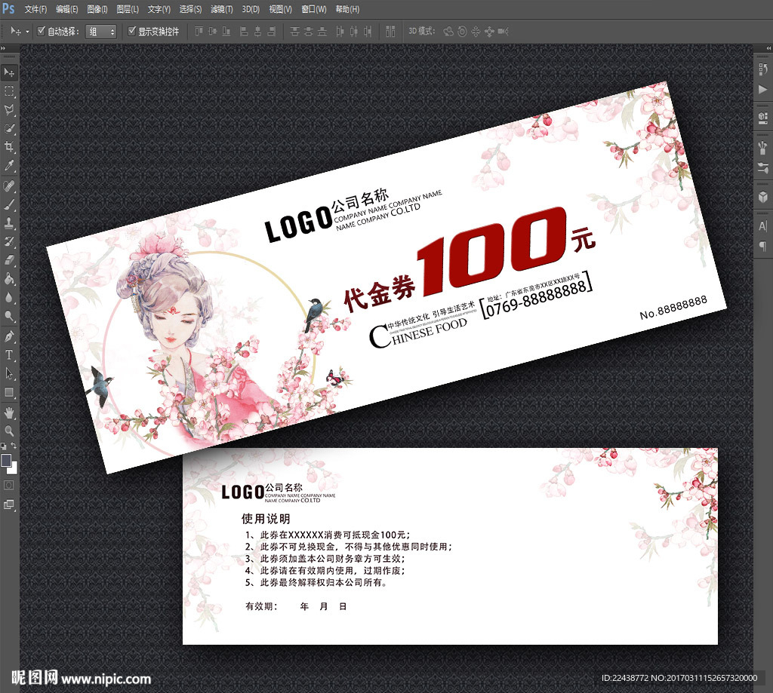Change screen mode button in toolbox
Screen dimensions: 773x693
[x=9, y=504]
